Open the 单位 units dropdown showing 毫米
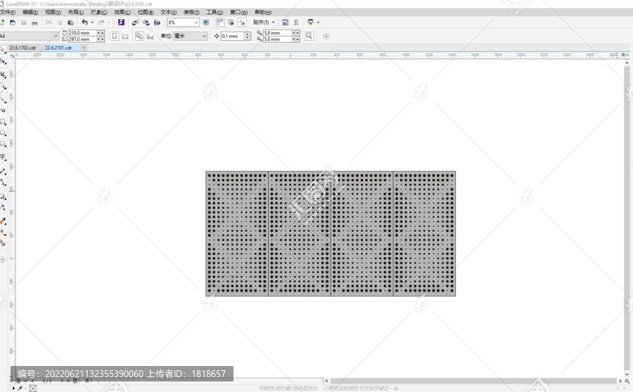The height and width of the screenshot is (392, 633). (x=190, y=37)
